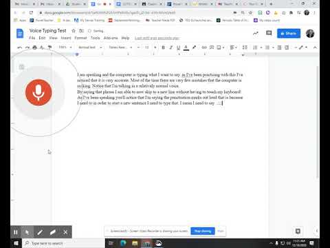The image size is (330, 248).
Task: Open the Edit menu
Action: [42, 38]
